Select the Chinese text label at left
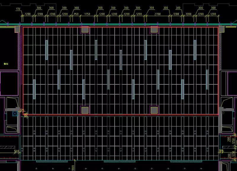This screenshot has width=237, height=171. point(6,64)
